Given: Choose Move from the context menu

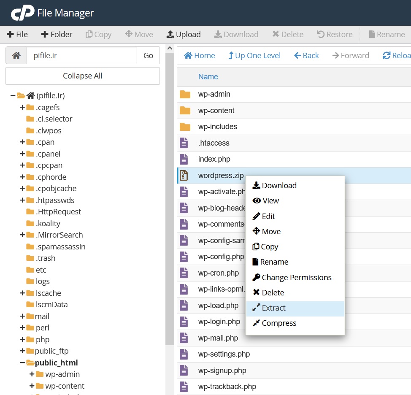Looking at the screenshot, I should tap(295, 231).
